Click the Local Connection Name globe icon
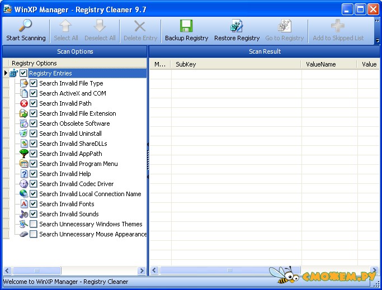The image size is (382, 290). click(24, 194)
